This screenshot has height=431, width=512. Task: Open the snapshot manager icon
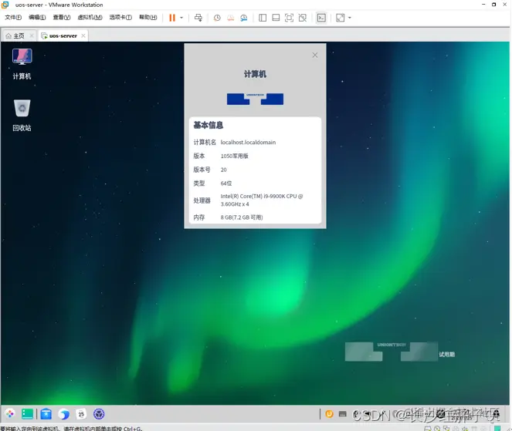[x=243, y=18]
